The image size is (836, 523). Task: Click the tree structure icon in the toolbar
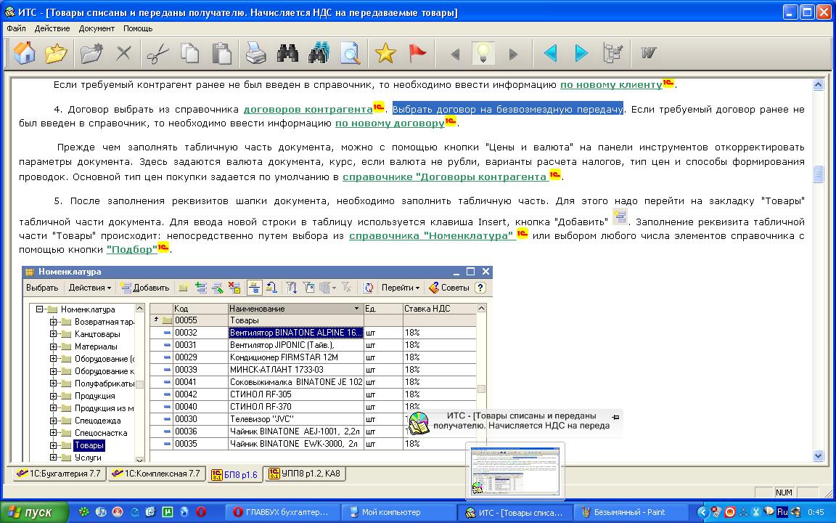pyautogui.click(x=613, y=53)
